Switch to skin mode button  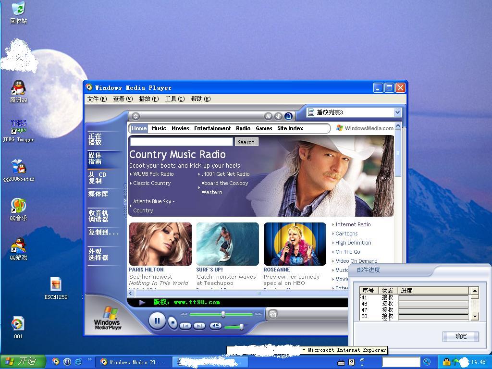pos(273,314)
